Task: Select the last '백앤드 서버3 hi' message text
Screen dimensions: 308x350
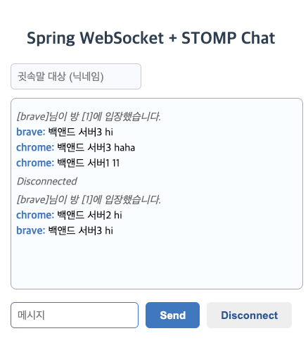Action: (81, 230)
